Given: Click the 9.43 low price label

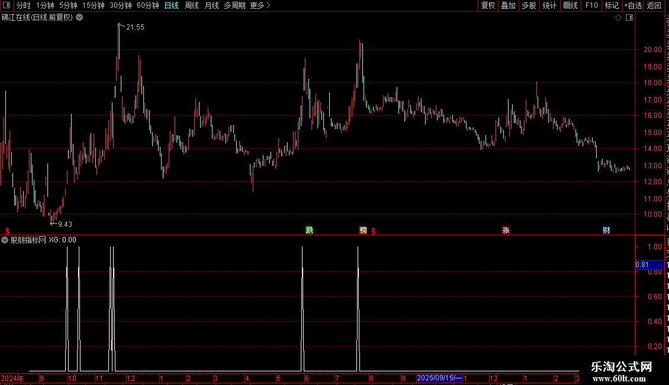Looking at the screenshot, I should point(65,224).
